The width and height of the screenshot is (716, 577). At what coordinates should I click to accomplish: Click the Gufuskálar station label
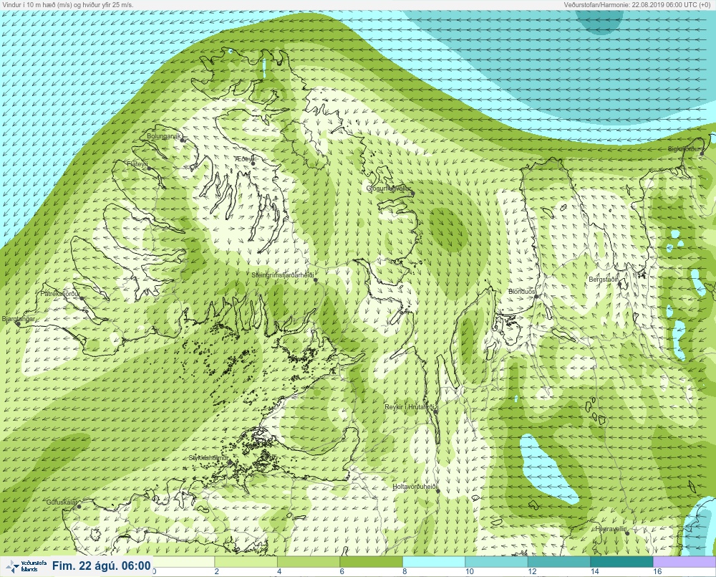tap(62, 502)
